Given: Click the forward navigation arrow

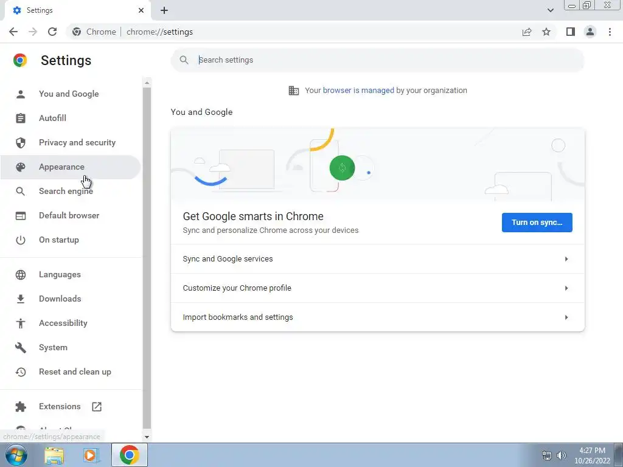Looking at the screenshot, I should click(33, 32).
